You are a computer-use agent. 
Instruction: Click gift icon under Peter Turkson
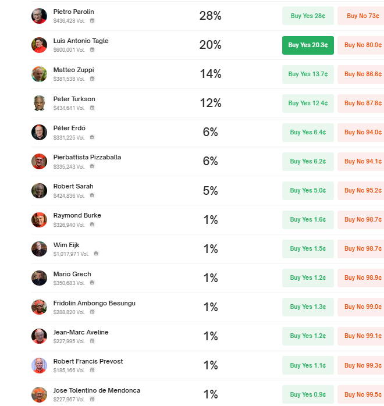click(x=92, y=108)
